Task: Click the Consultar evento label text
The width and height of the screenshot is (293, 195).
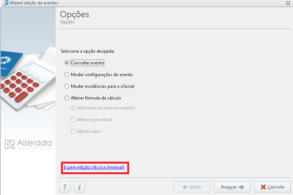Action: point(87,63)
